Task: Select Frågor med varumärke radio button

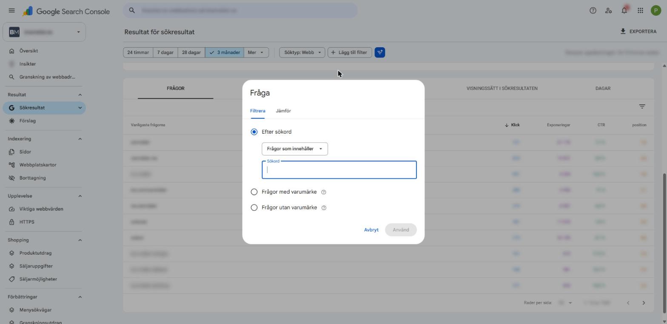Action: click(254, 192)
